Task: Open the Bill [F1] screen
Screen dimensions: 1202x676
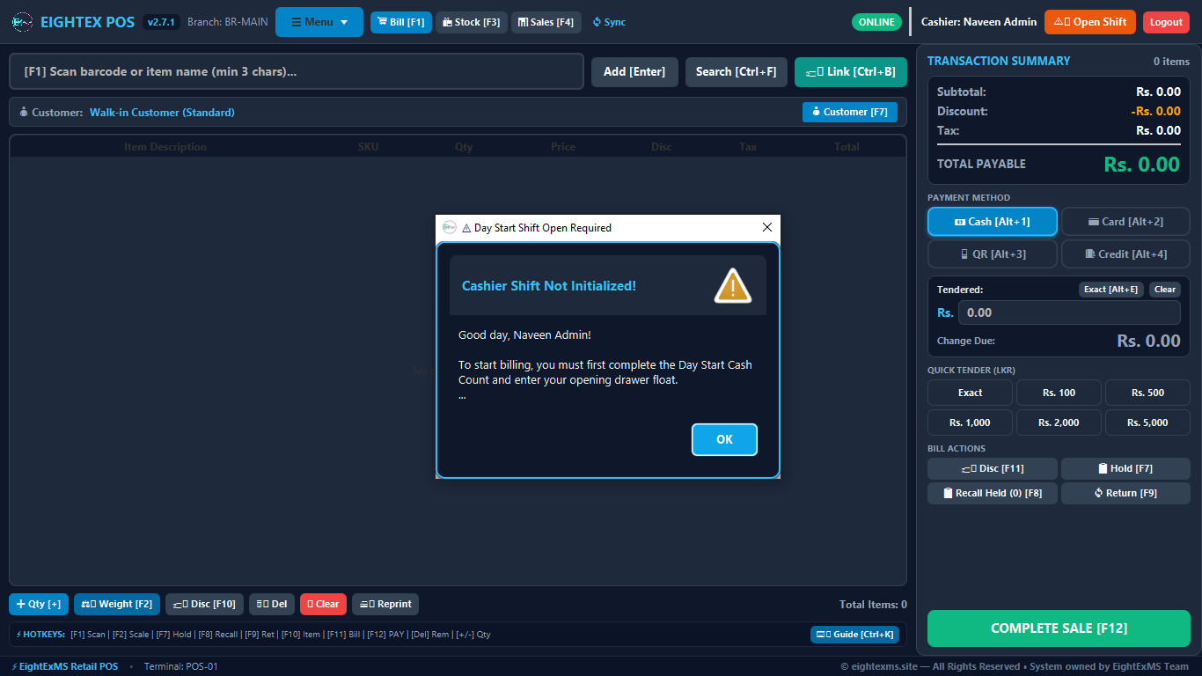Action: click(x=401, y=22)
